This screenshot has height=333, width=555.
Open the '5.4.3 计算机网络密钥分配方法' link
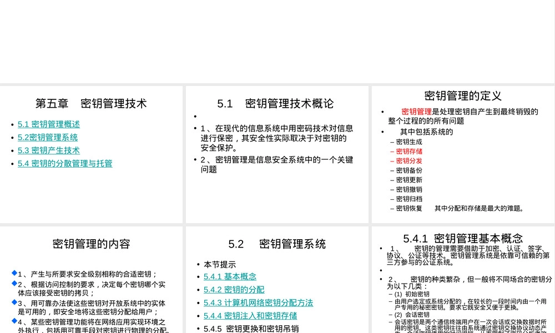[259, 302]
